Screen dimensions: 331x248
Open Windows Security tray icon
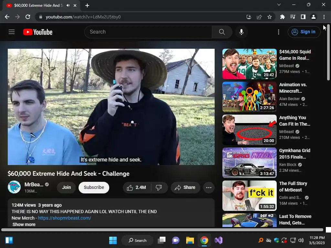pos(276,240)
